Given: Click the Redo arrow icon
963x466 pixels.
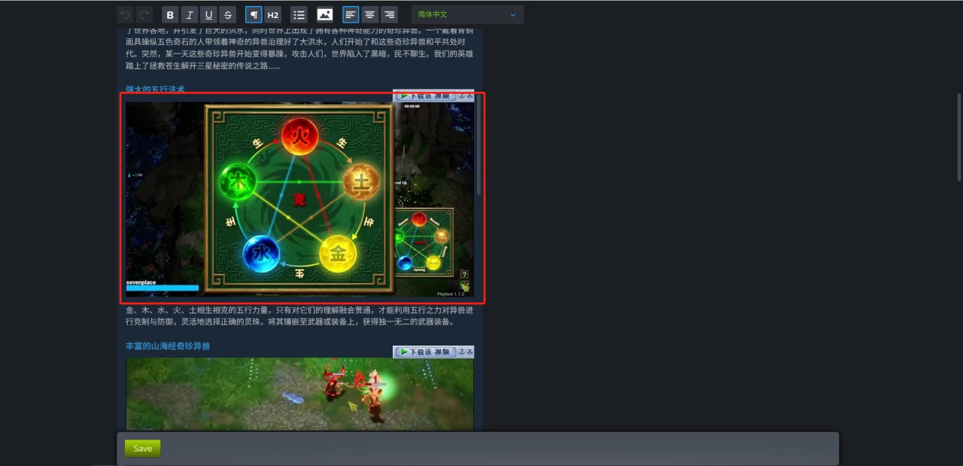Looking at the screenshot, I should pos(144,14).
